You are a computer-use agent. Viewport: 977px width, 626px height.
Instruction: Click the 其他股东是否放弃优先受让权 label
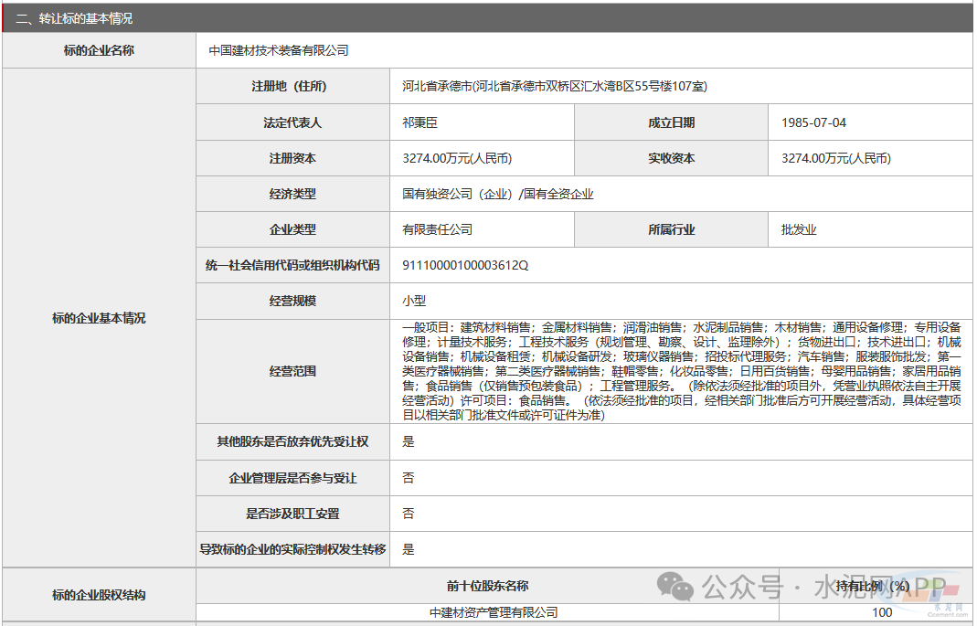click(x=292, y=441)
